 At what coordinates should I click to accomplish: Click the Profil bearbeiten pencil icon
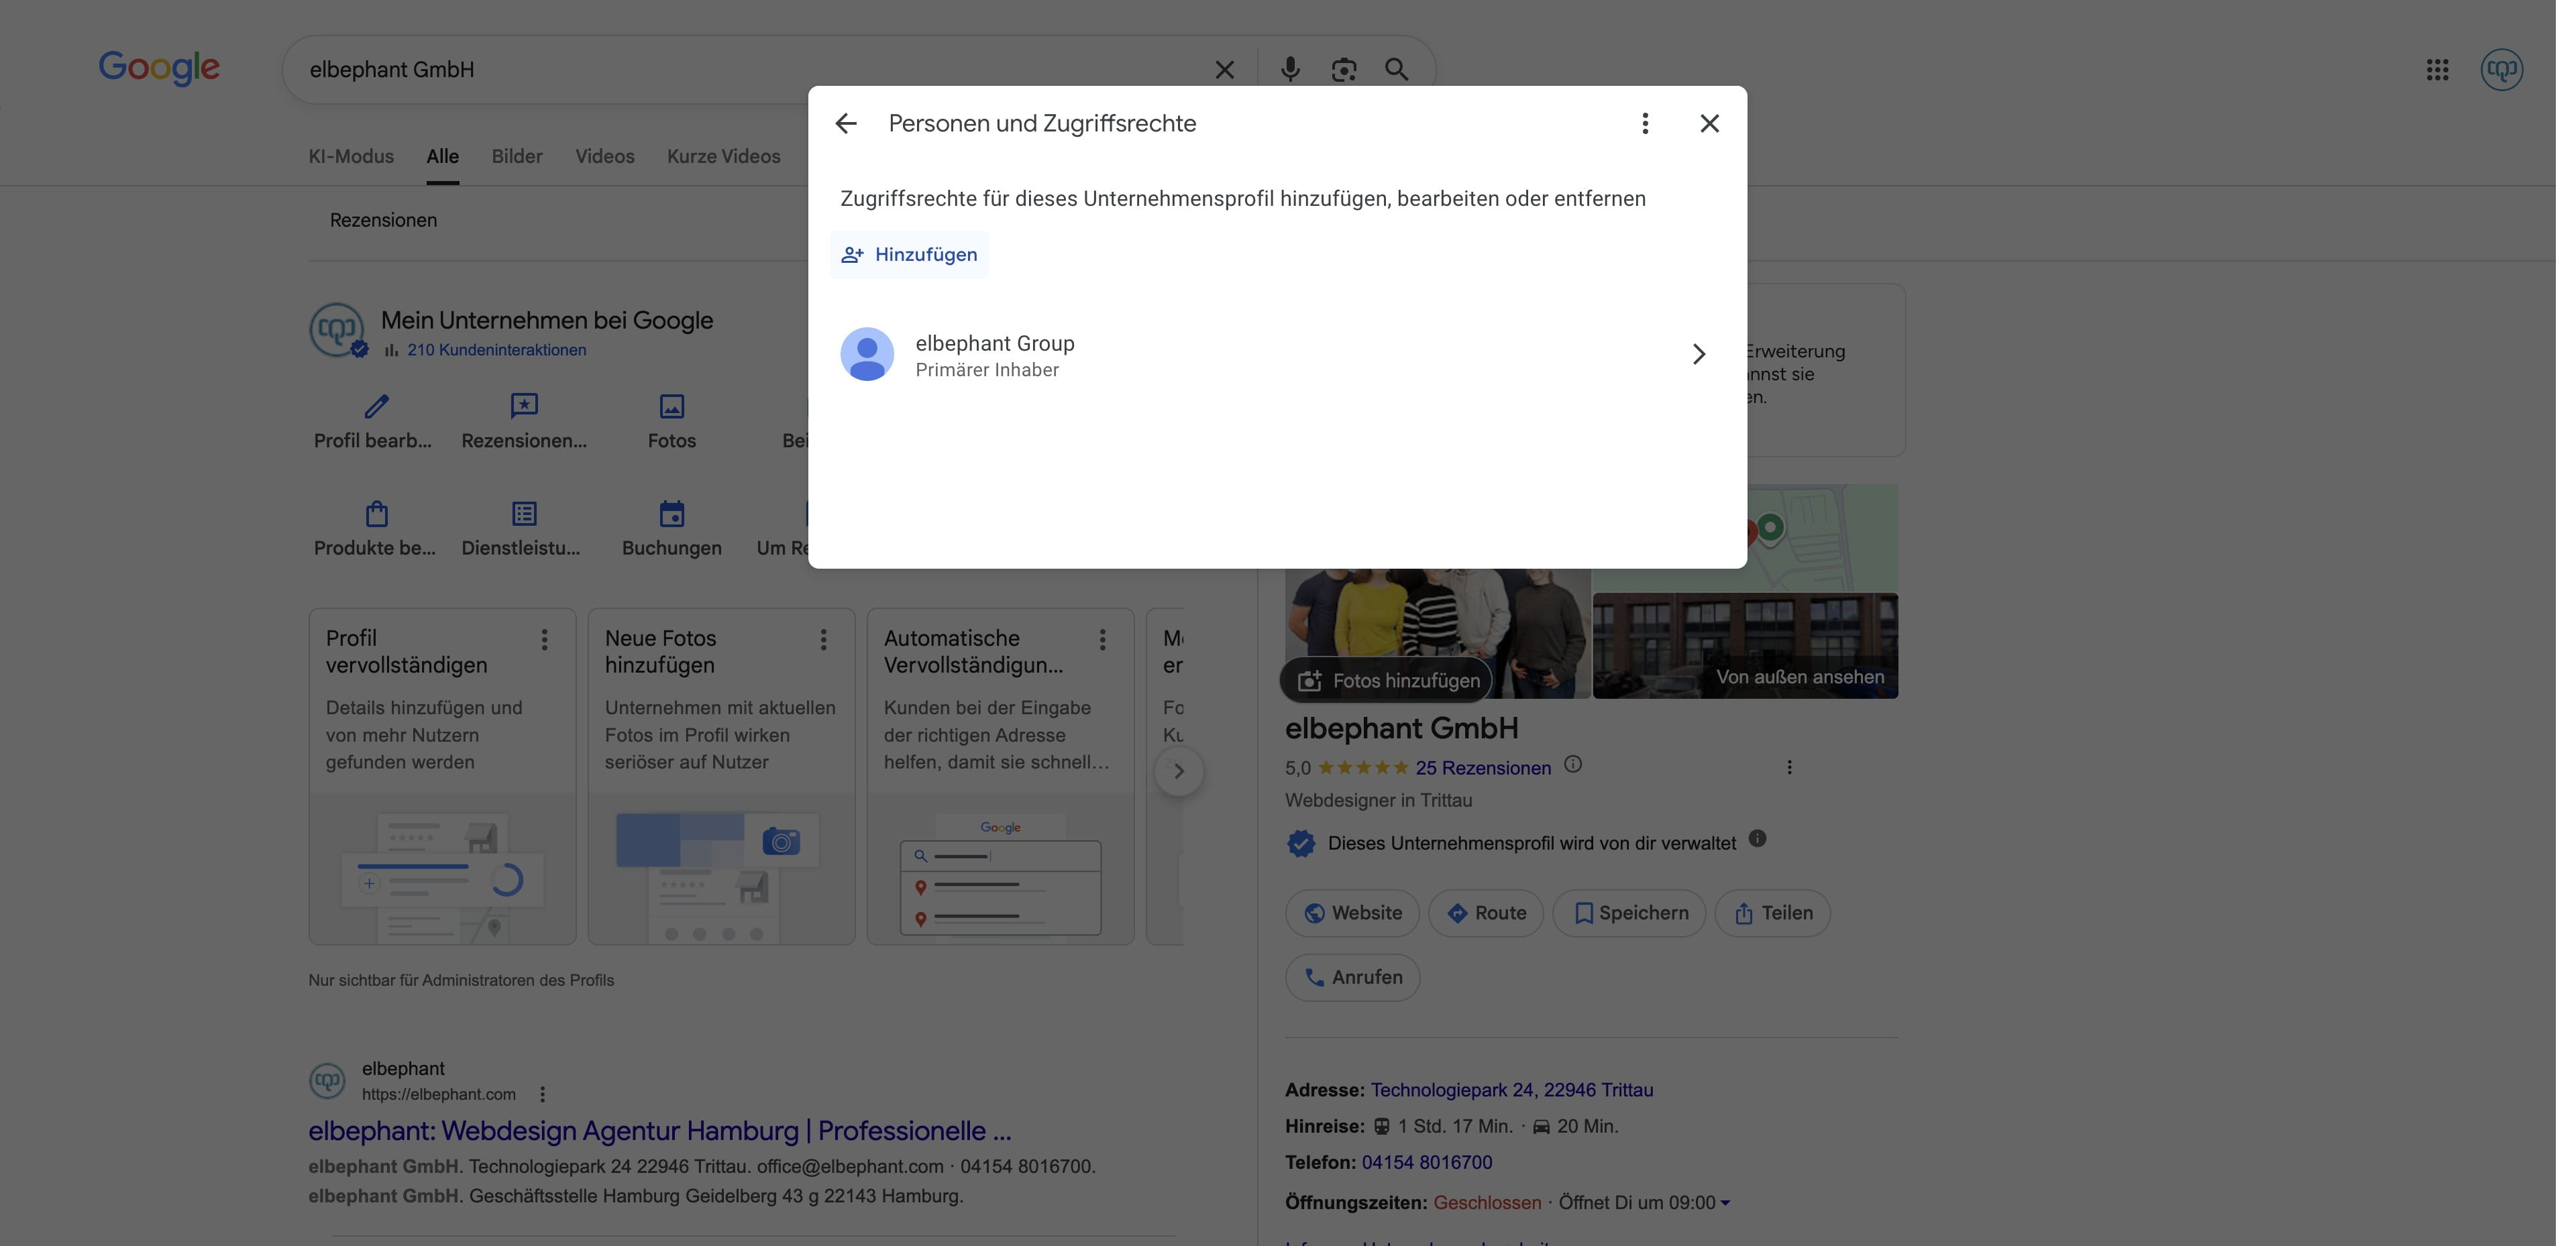point(376,406)
